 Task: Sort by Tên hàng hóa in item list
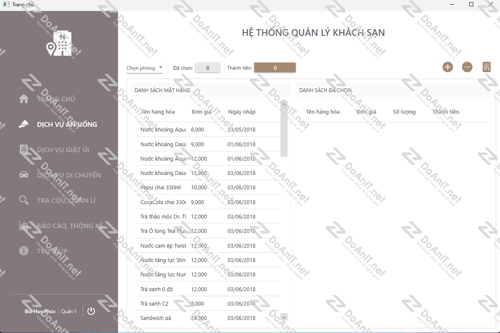158,112
